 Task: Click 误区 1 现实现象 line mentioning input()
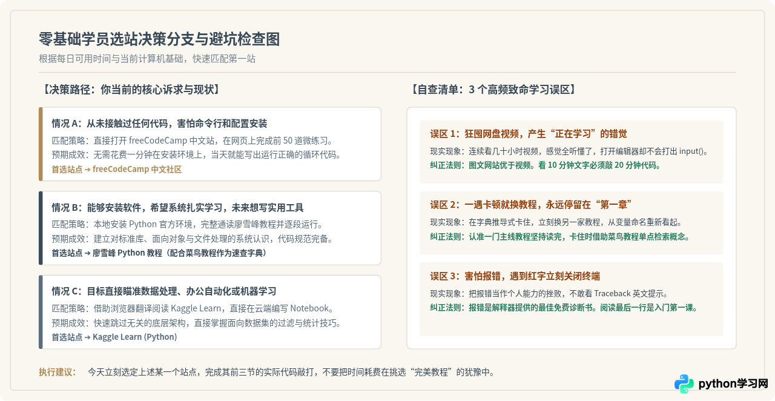(569, 151)
